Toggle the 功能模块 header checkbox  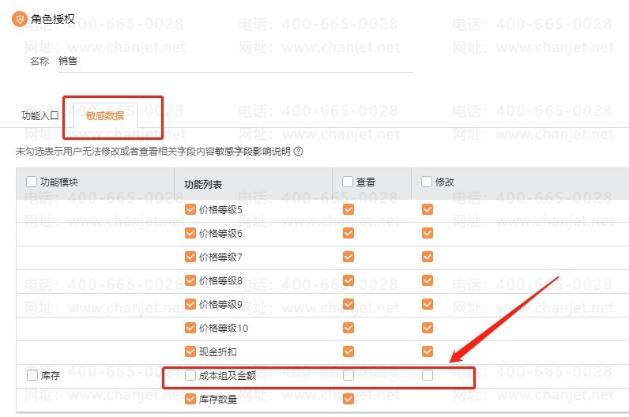click(x=32, y=182)
